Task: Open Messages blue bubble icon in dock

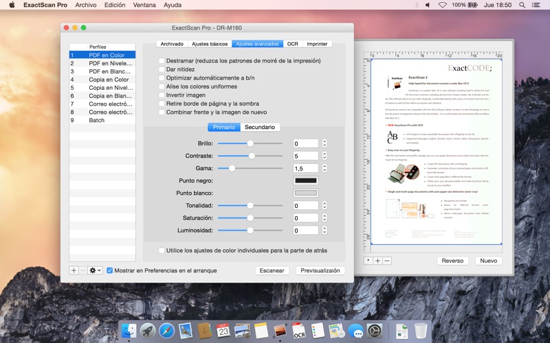Action: pos(355,331)
